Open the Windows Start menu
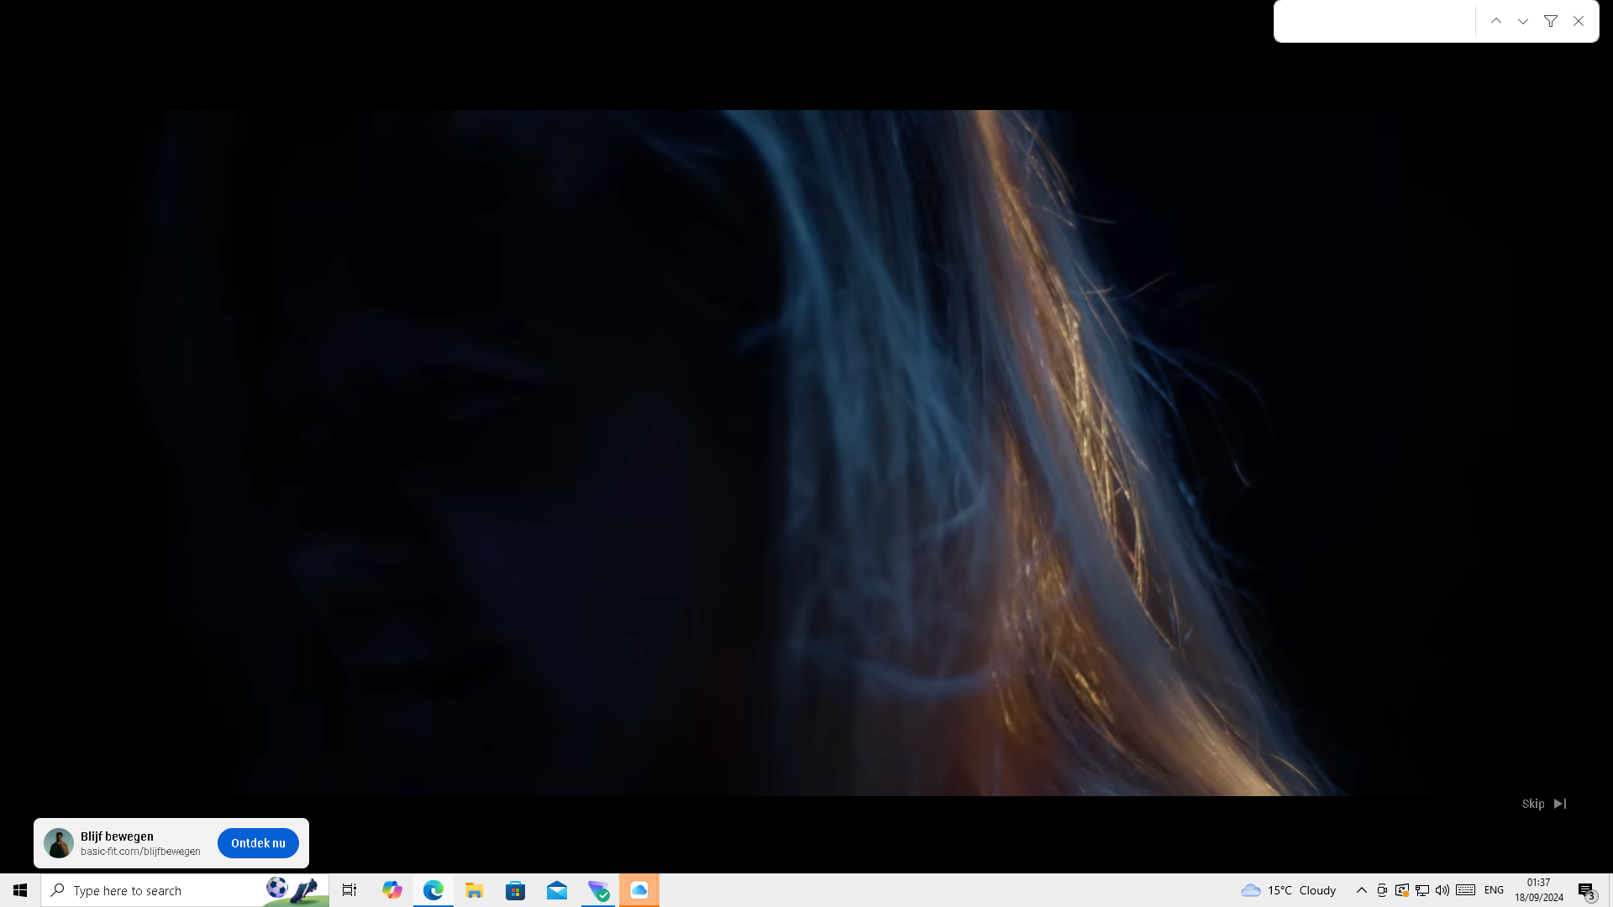The width and height of the screenshot is (1613, 907). [20, 890]
